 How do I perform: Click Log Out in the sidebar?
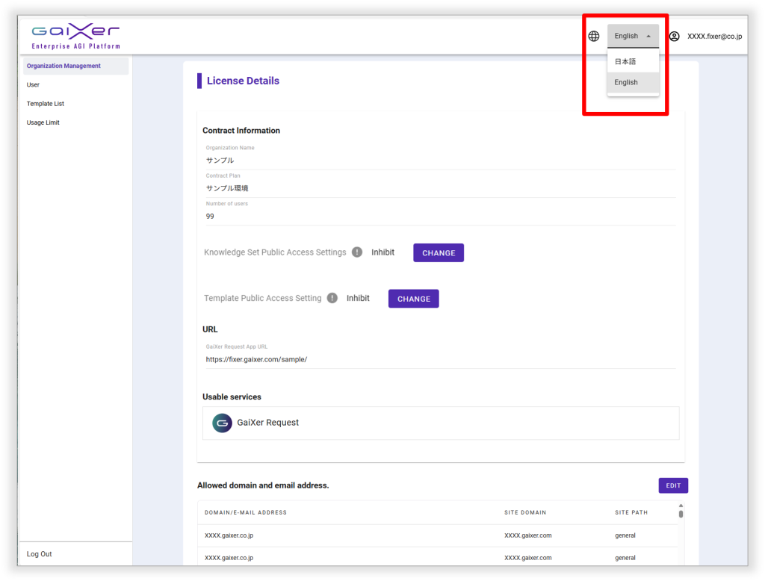(40, 554)
